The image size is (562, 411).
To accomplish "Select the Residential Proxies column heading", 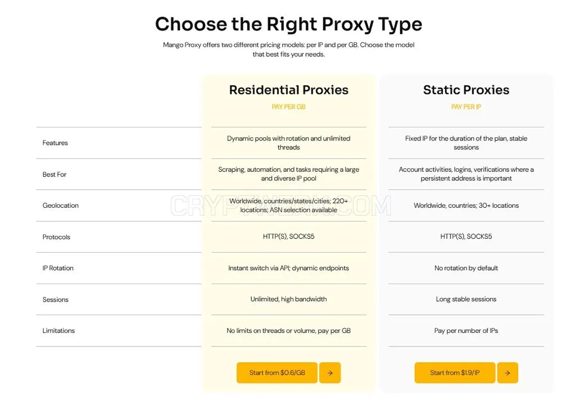I will [x=288, y=90].
